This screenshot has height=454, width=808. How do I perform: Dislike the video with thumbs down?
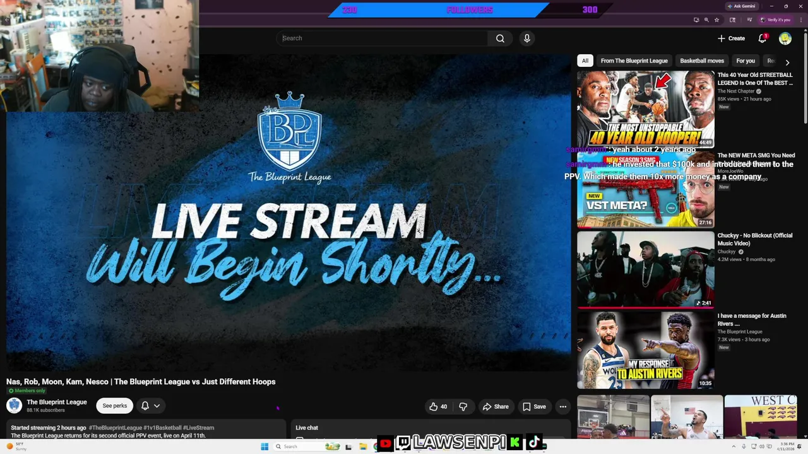(x=463, y=407)
